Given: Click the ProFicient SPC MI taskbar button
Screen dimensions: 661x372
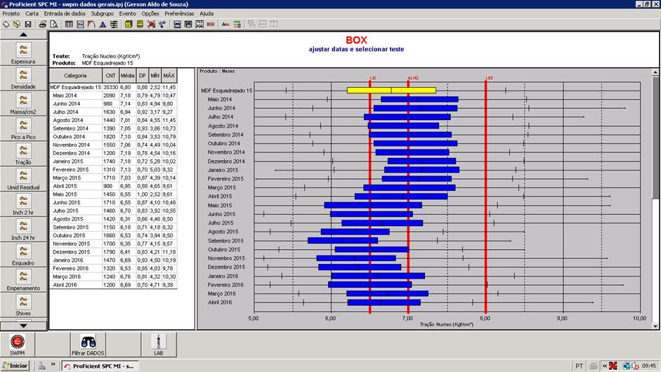Looking at the screenshot, I should (x=100, y=366).
